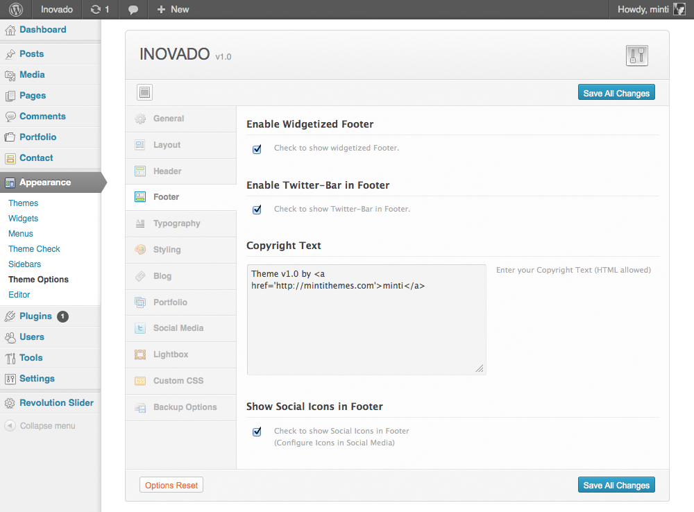The image size is (694, 512).
Task: Expand the Settings sidebar menu
Action: tap(37, 379)
